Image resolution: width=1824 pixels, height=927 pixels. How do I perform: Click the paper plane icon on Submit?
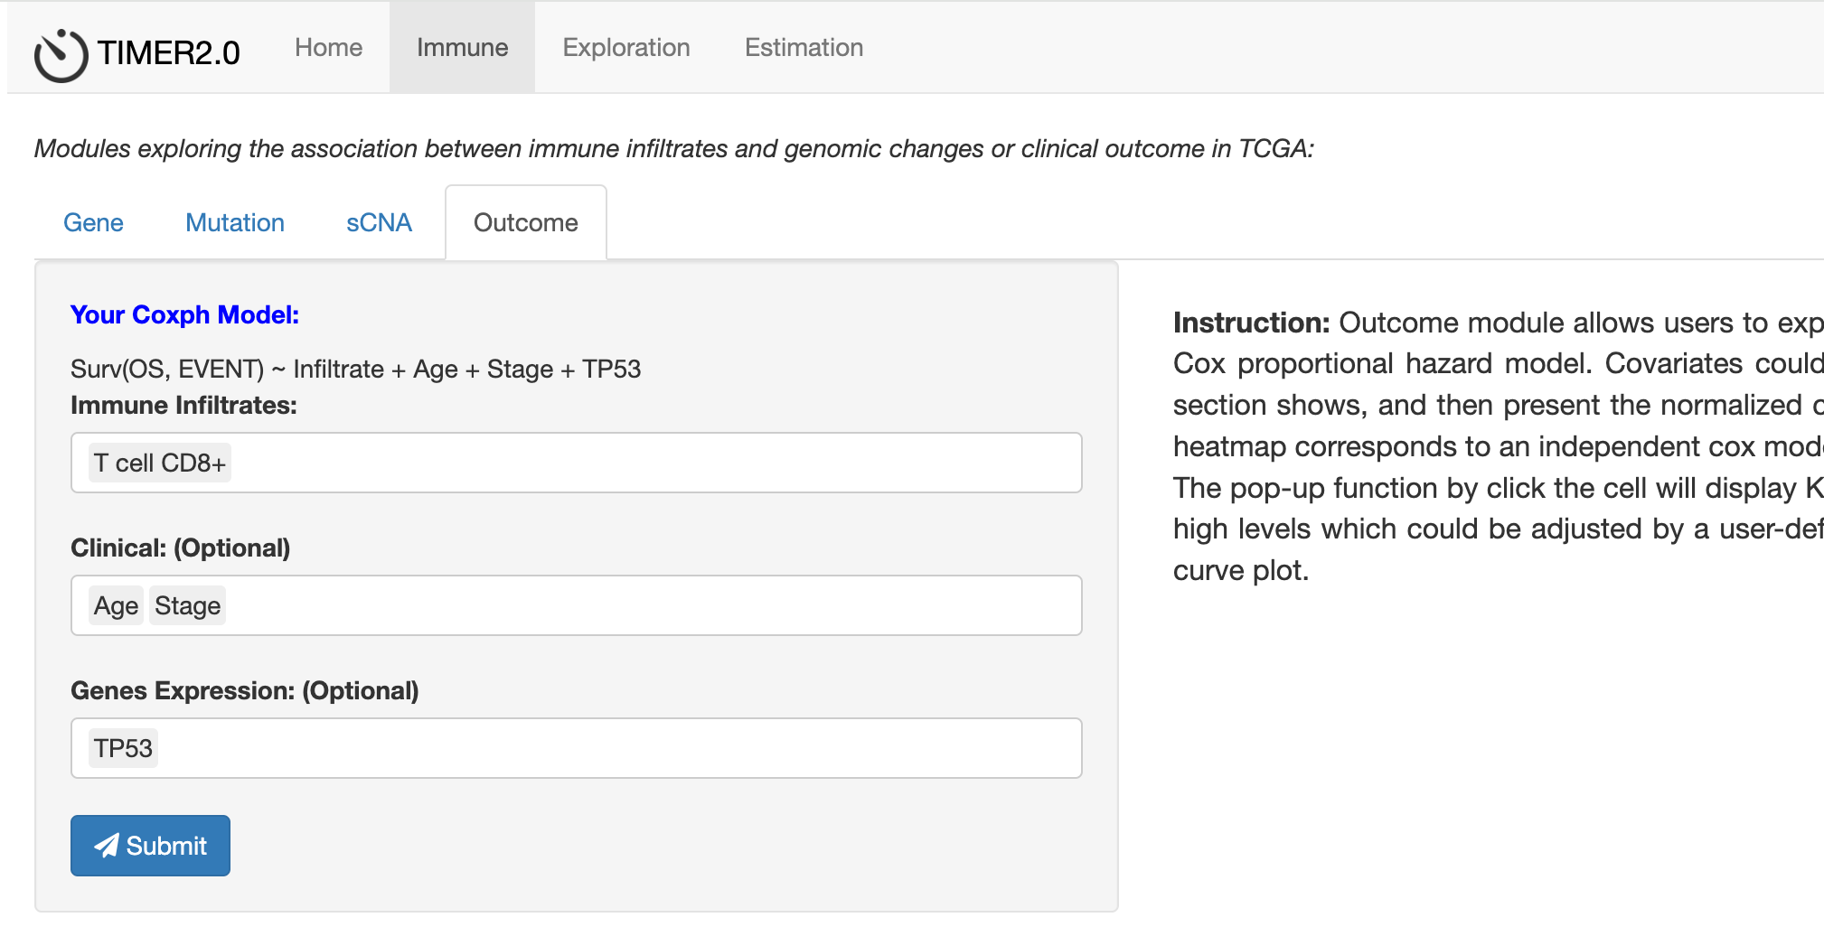107,846
